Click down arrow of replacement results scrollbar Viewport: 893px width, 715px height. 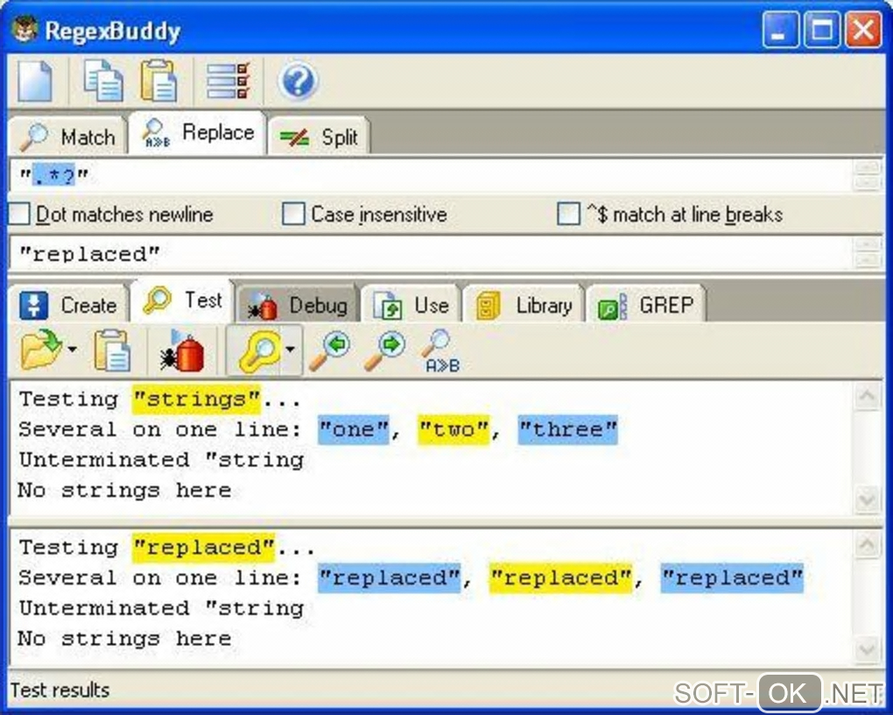pos(868,649)
